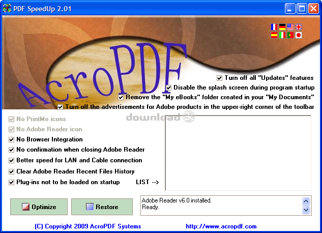
Task: Switch language using the German flag
Action: pyautogui.click(x=282, y=26)
